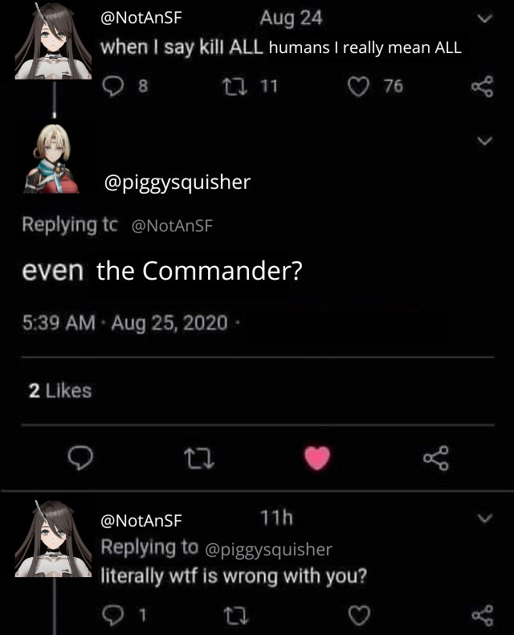Share the 'even the Commander?' tweet
Viewport: 514px width, 635px height.
436,457
